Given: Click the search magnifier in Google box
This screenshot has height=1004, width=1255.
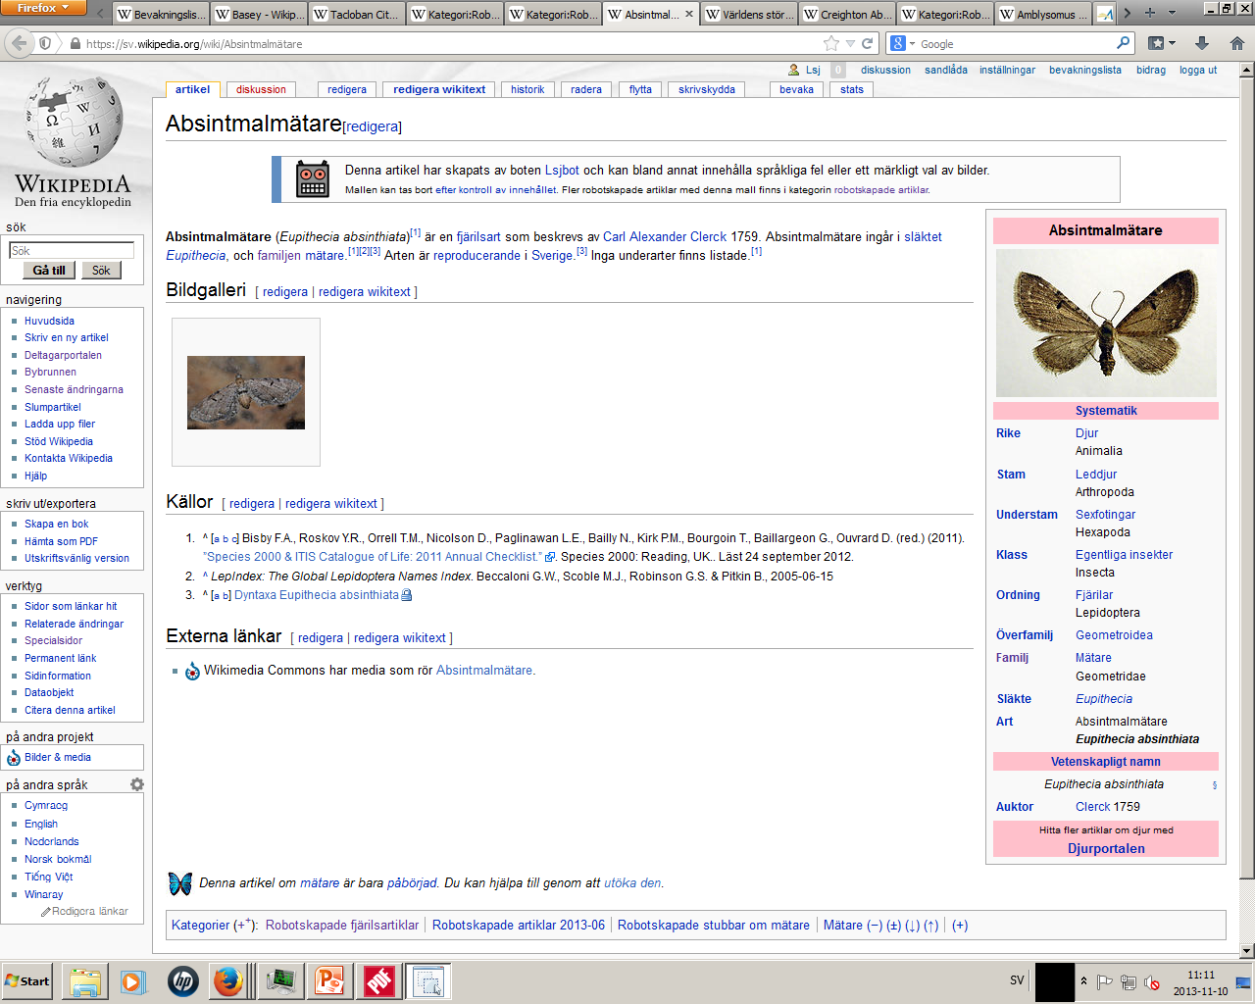Looking at the screenshot, I should point(1123,43).
